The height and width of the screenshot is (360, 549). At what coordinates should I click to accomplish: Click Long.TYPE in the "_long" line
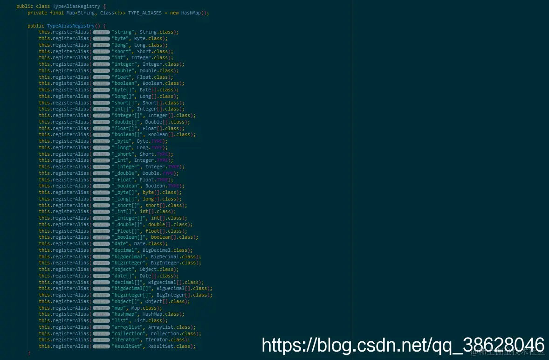point(150,148)
